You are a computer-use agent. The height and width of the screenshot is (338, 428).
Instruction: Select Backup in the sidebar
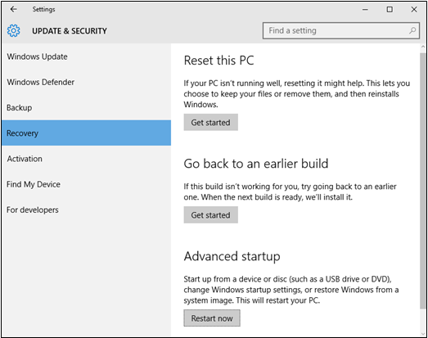pos(86,107)
